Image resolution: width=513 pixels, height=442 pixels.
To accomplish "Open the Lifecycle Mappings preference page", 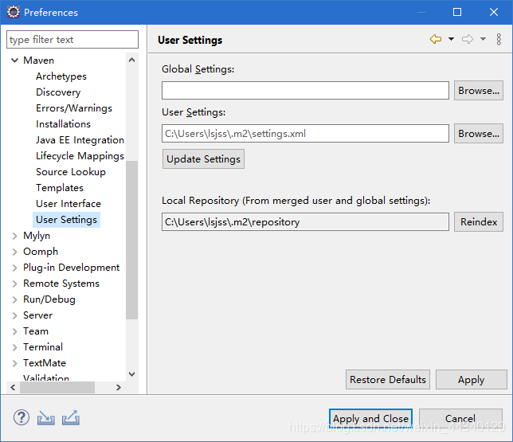I will 80,156.
